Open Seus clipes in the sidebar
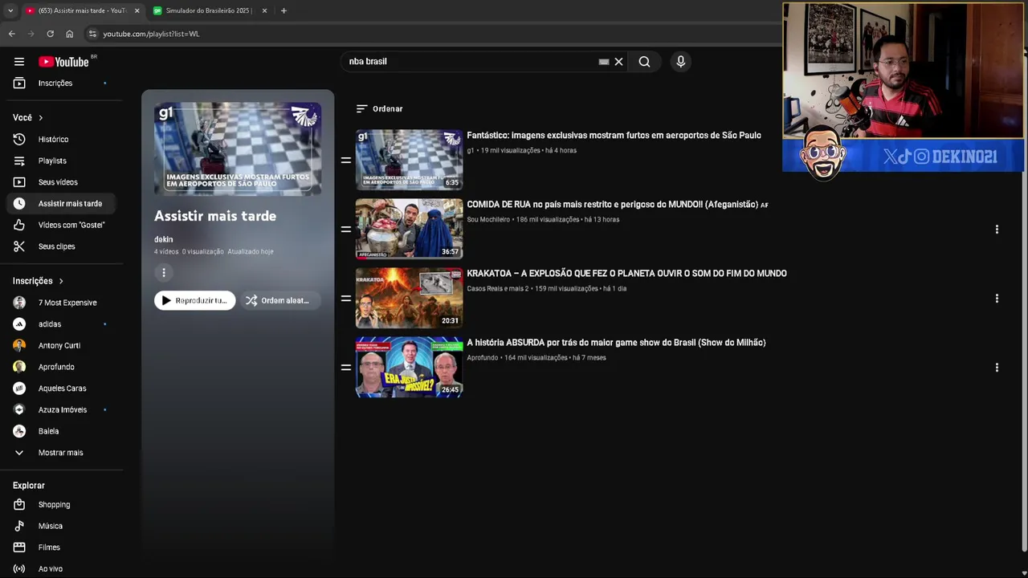The image size is (1028, 578). click(62, 246)
